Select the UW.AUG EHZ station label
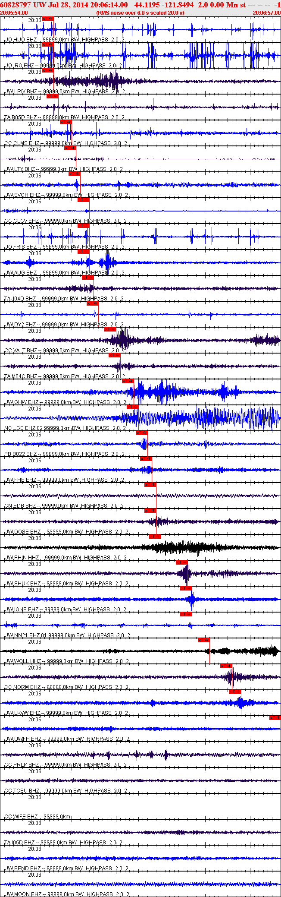The image size is (281, 897). 20,273
